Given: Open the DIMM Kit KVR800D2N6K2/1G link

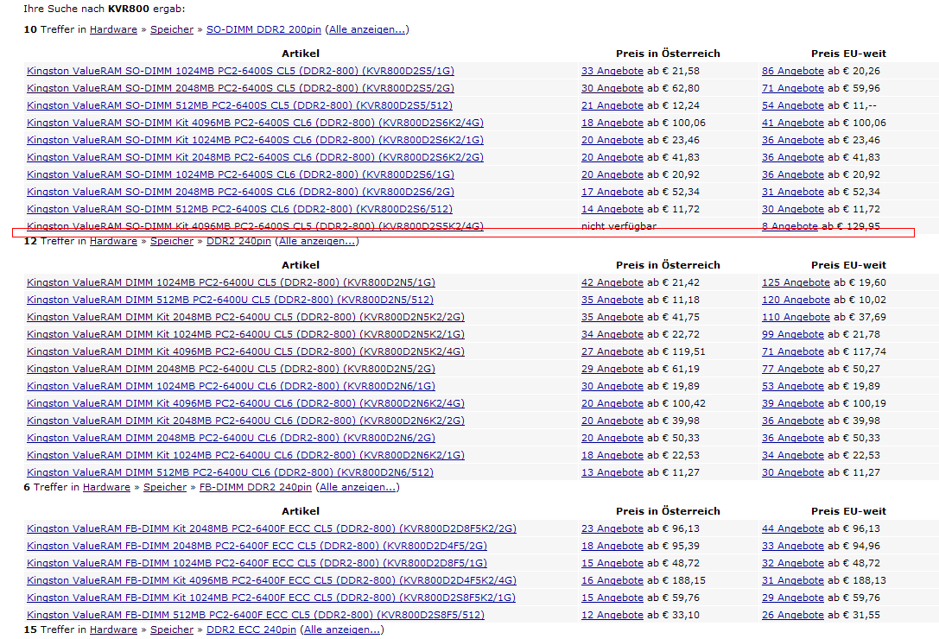Looking at the screenshot, I should point(245,456).
